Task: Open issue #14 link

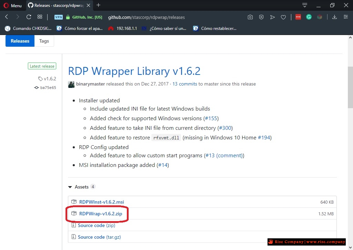Action: [x=163, y=165]
